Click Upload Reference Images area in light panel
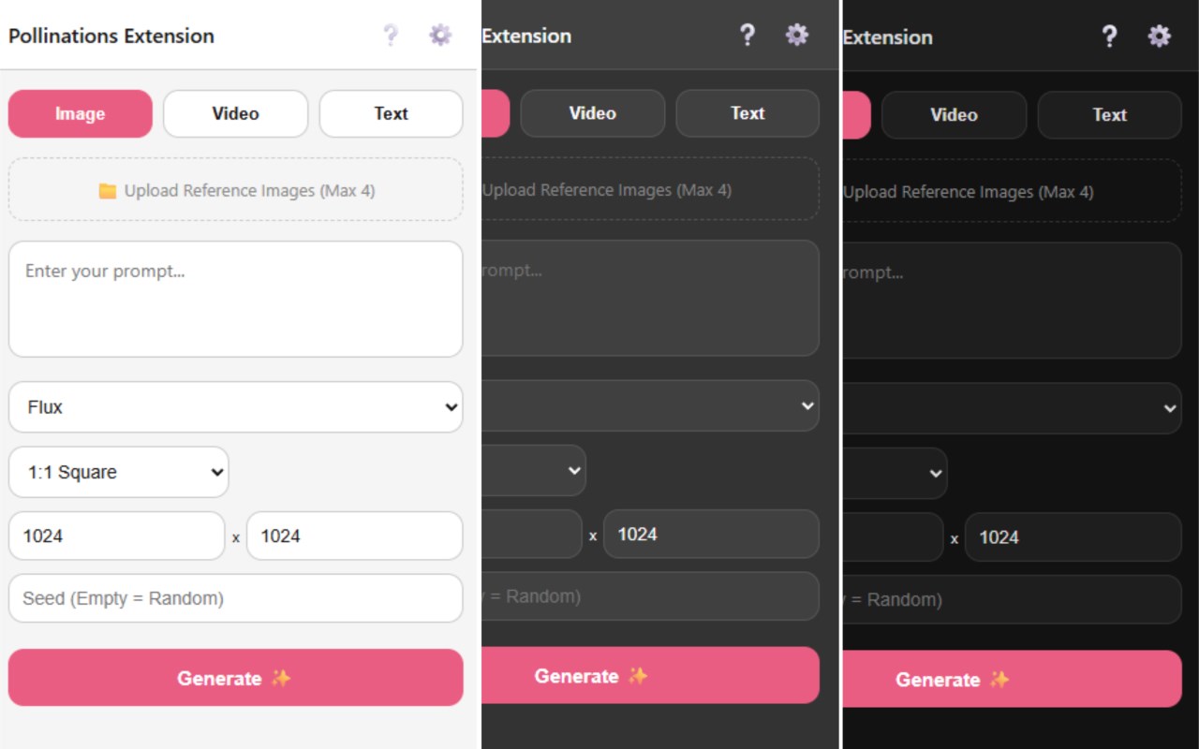Image resolution: width=1199 pixels, height=749 pixels. [235, 190]
